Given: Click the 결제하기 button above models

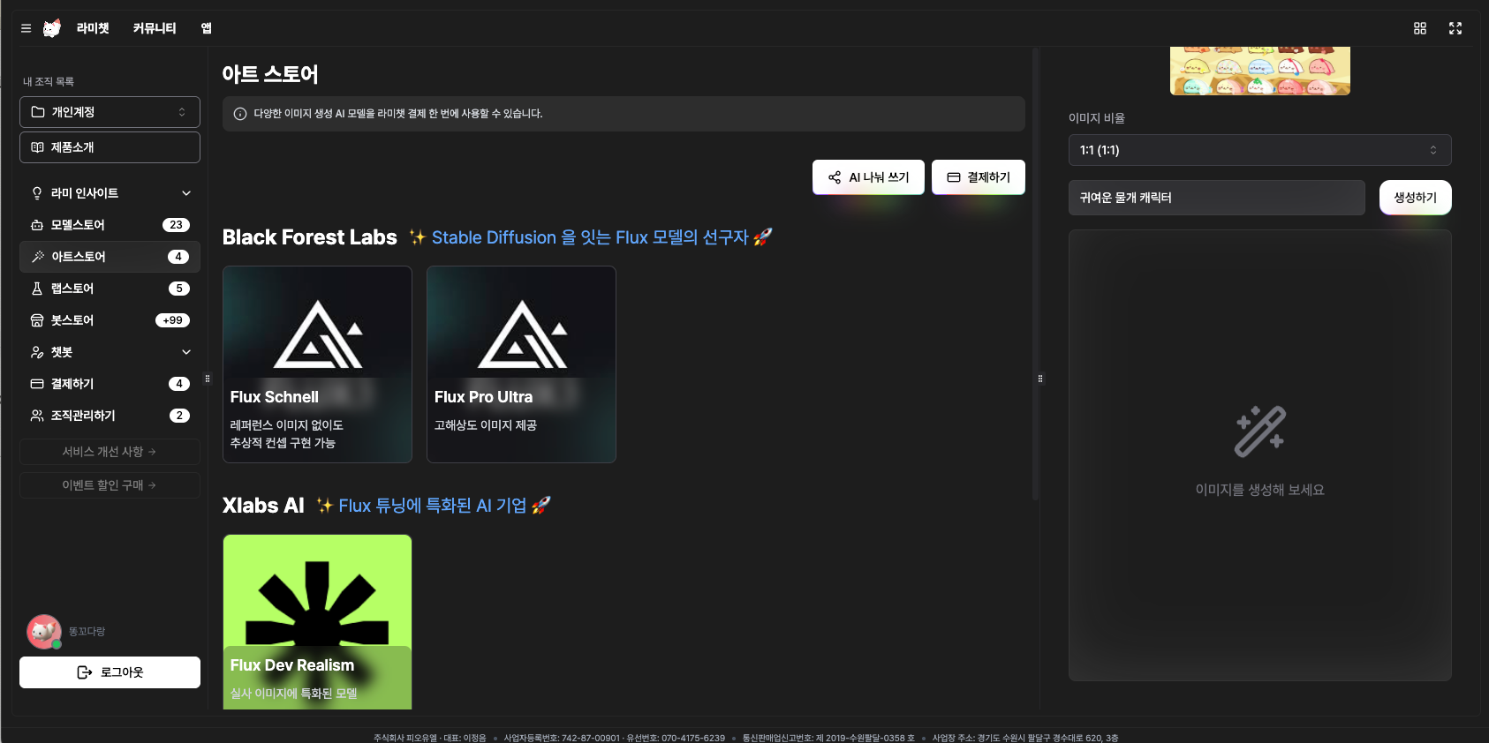Looking at the screenshot, I should click(979, 177).
